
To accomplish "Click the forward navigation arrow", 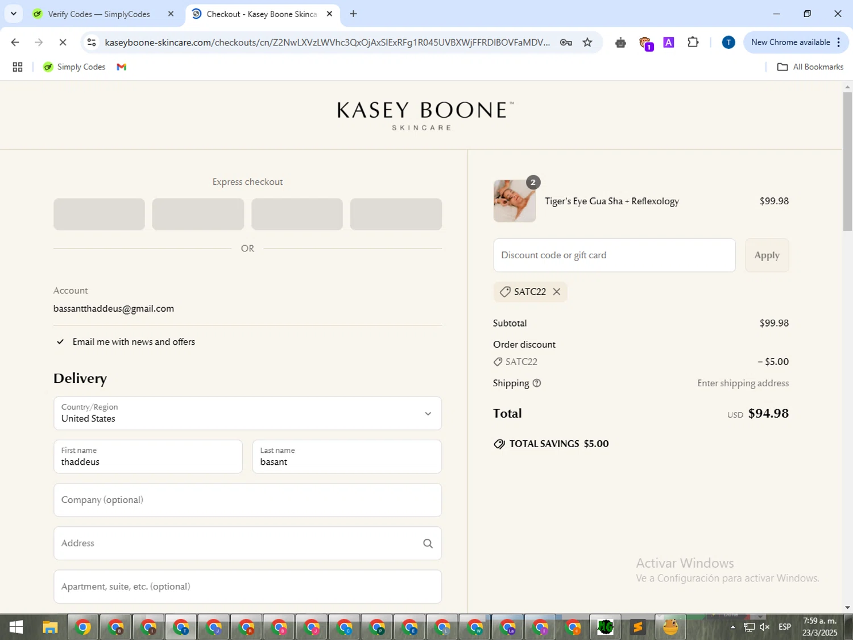I will (39, 42).
